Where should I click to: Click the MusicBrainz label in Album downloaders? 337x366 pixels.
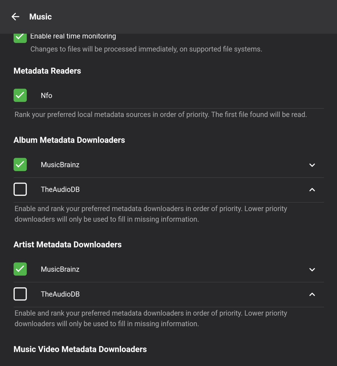(60, 165)
